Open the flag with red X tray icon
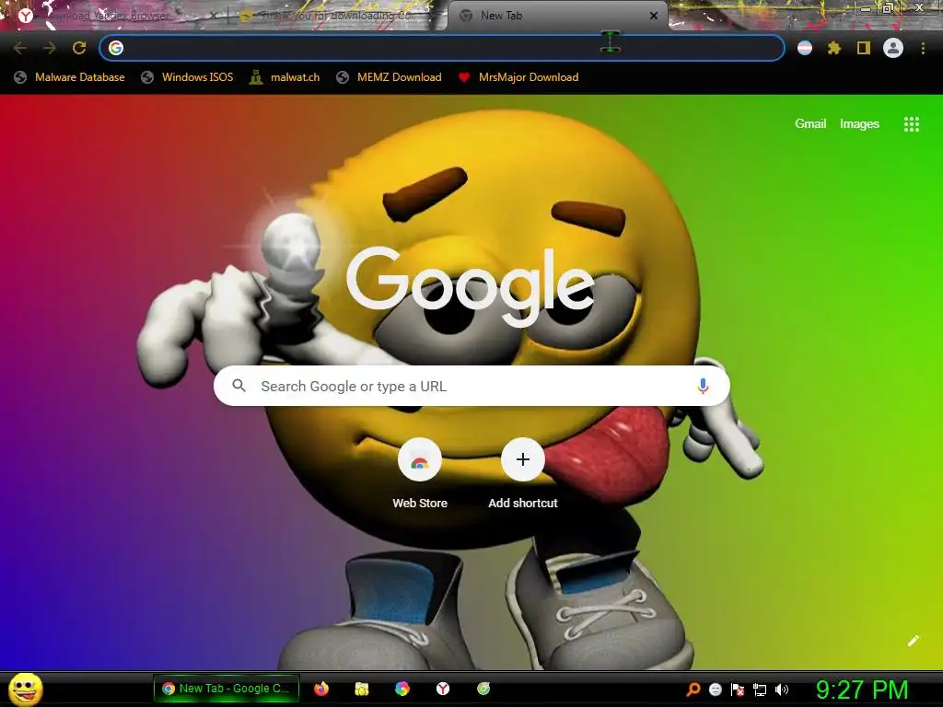The image size is (943, 707). [738, 690]
